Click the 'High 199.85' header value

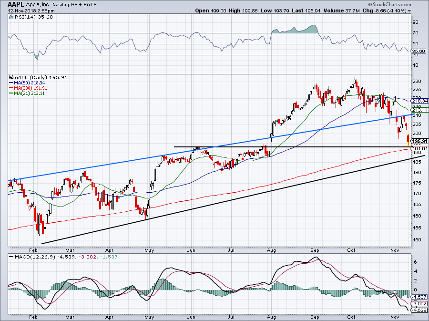point(243,10)
